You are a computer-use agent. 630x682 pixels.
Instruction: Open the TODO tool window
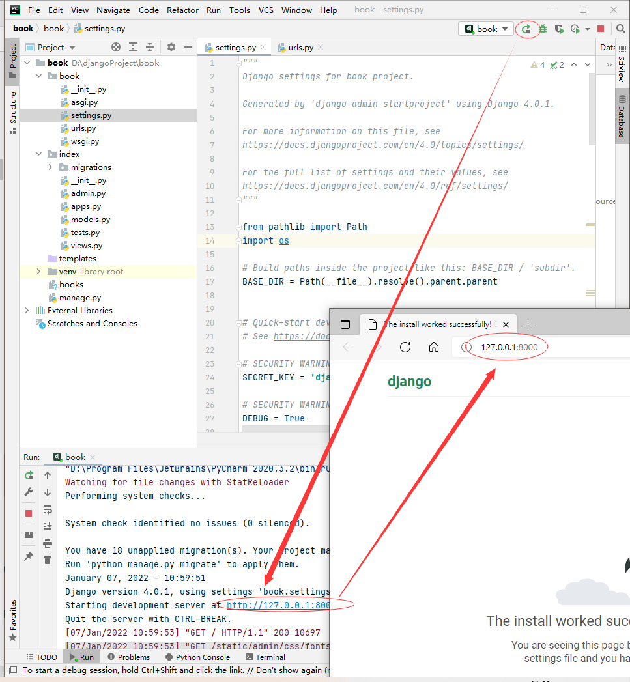(x=42, y=657)
